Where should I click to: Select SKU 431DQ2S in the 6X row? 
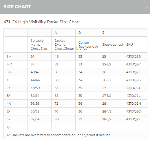tap(133, 119)
